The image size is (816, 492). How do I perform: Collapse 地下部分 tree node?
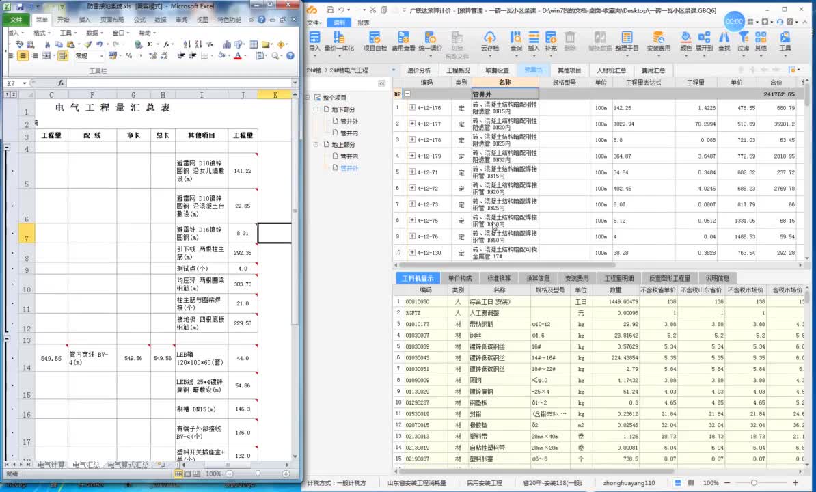pyautogui.click(x=316, y=109)
